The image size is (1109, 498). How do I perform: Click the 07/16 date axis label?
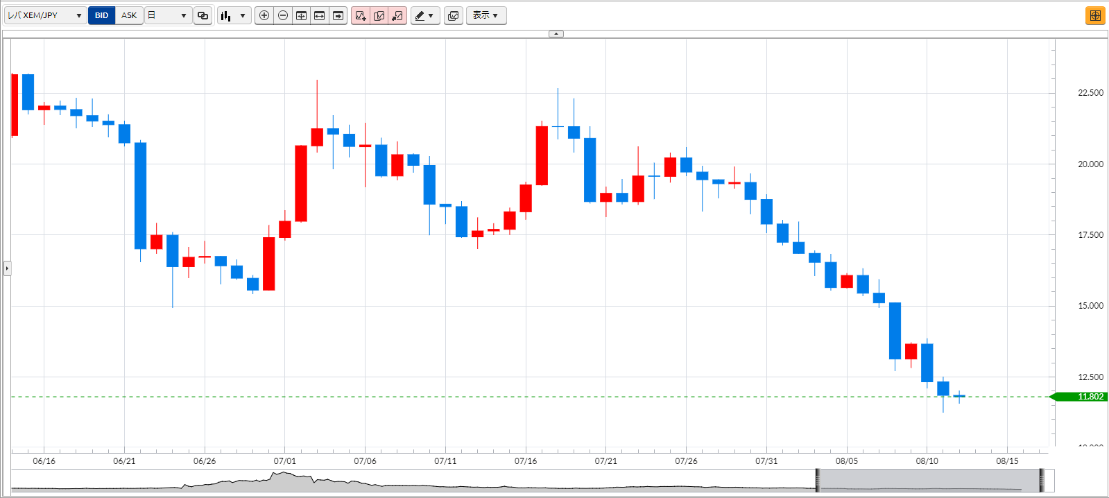click(x=526, y=461)
